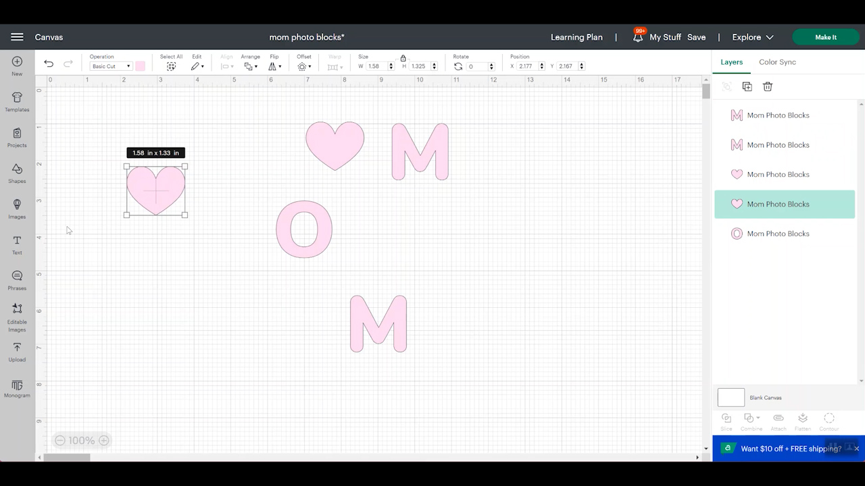Open the Edit dropdown

(x=197, y=66)
